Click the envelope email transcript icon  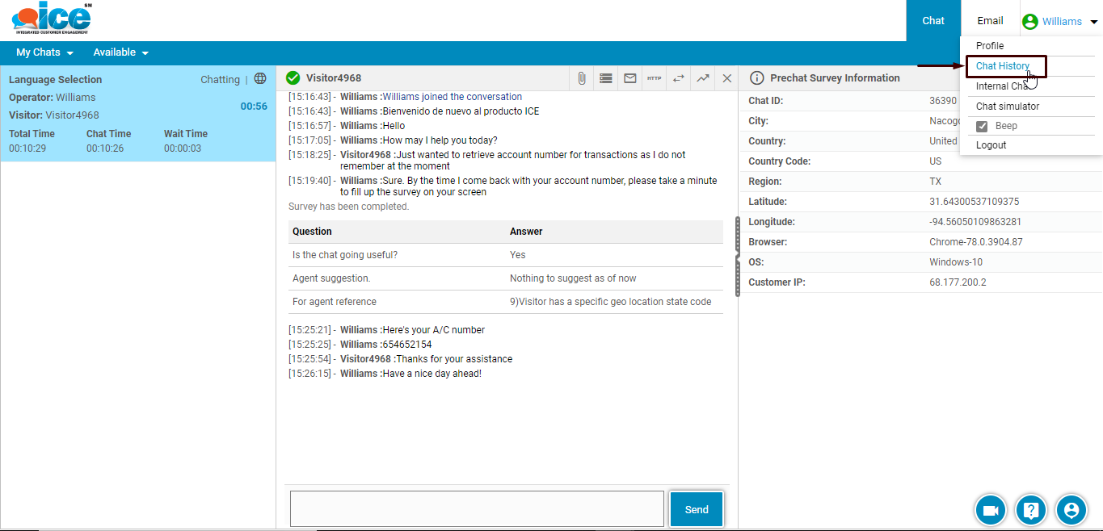(629, 78)
